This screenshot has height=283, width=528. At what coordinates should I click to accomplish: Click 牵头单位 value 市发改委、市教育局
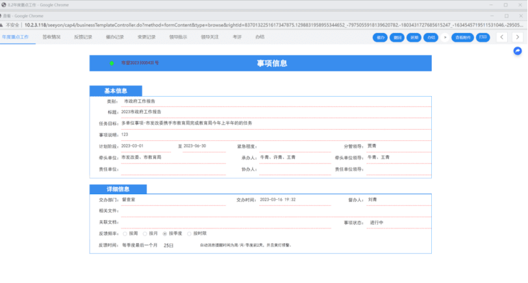point(141,158)
